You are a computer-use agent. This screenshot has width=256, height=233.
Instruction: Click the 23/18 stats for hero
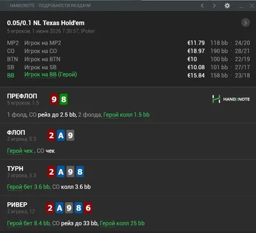click(243, 76)
